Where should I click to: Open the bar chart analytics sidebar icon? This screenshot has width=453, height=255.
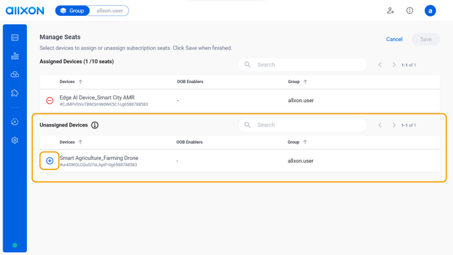(14, 56)
